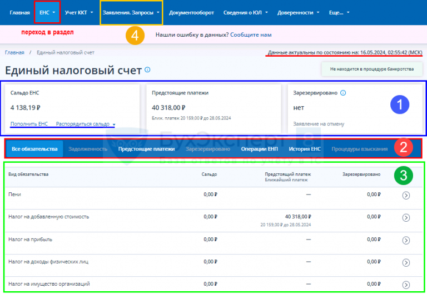
Task: Click Заявление на отмену link
Action: coord(319,124)
